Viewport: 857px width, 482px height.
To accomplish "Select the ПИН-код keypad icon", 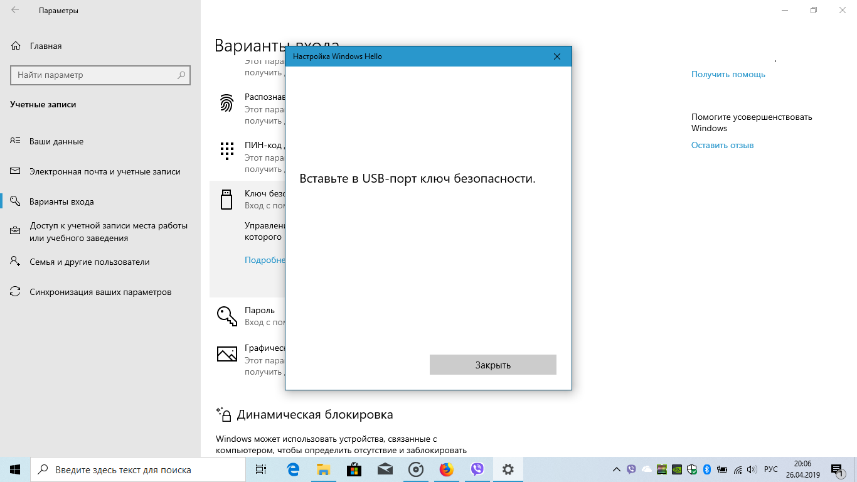I will coord(226,150).
